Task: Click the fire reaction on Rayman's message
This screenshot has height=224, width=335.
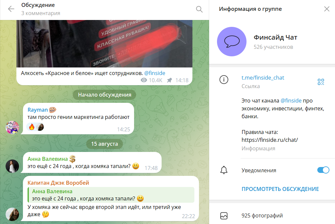Action: [32, 127]
